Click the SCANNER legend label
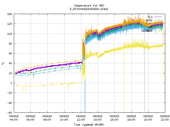 [147, 31]
